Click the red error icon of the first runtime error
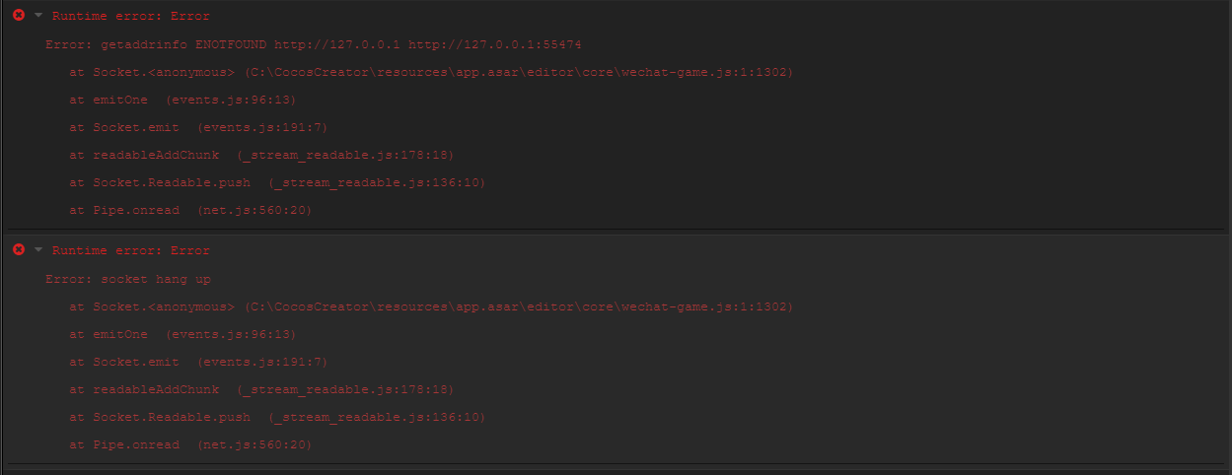This screenshot has width=1232, height=475. (19, 16)
